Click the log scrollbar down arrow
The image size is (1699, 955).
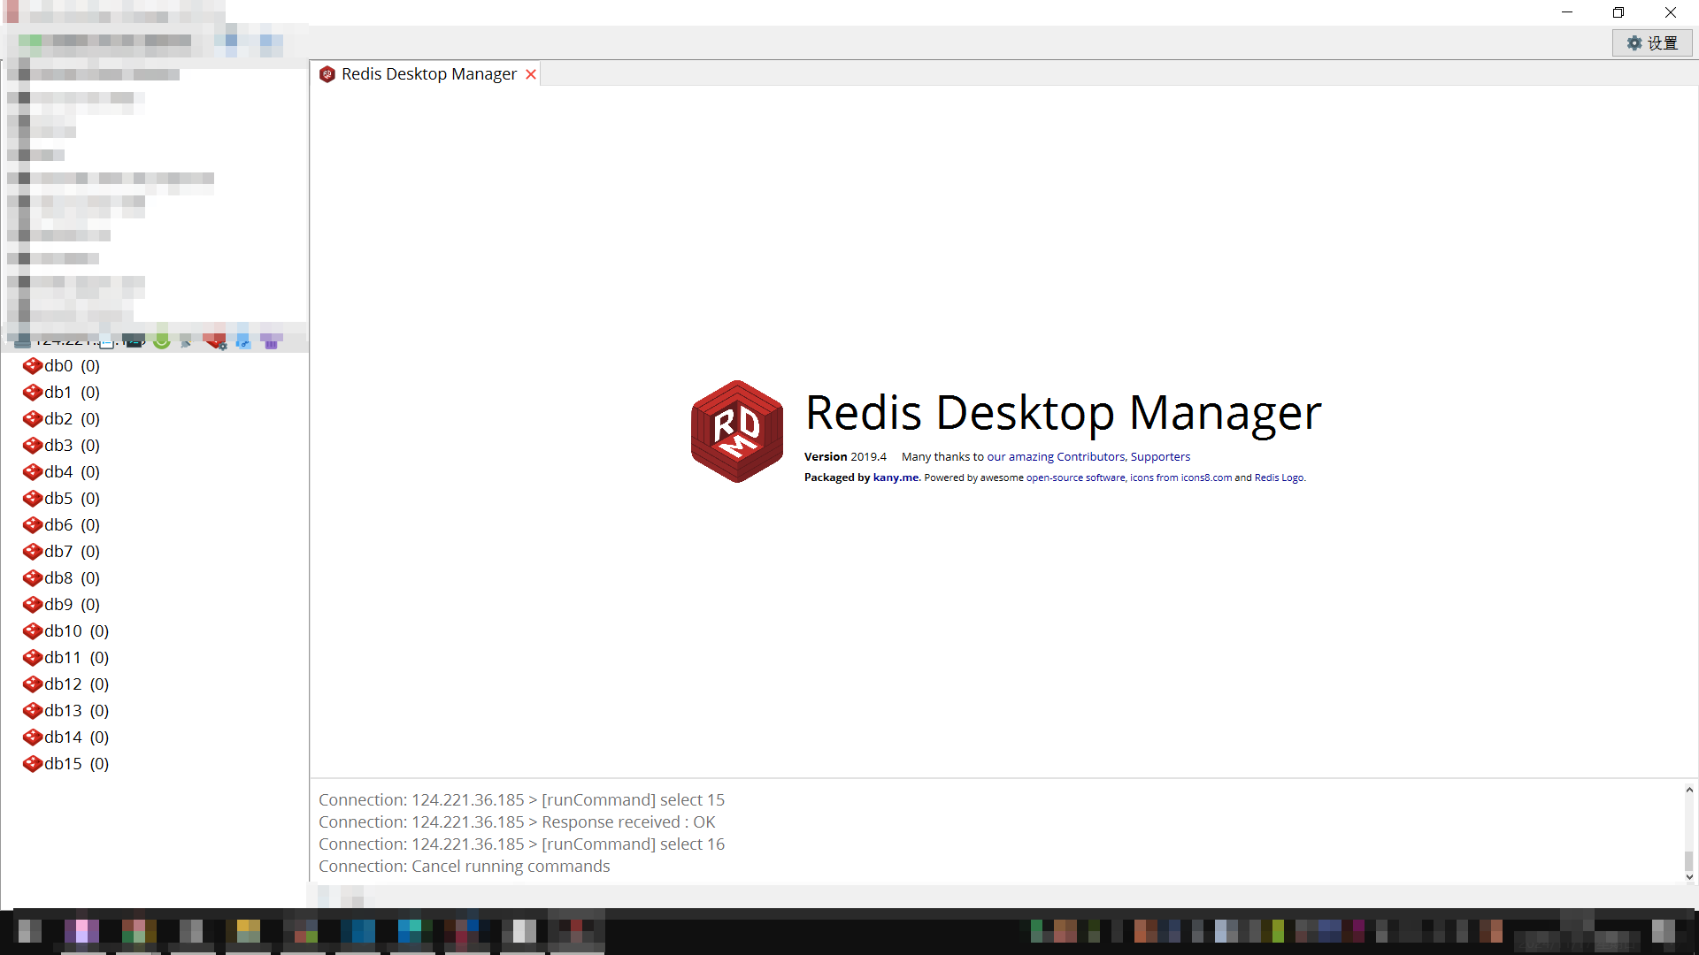(1689, 877)
